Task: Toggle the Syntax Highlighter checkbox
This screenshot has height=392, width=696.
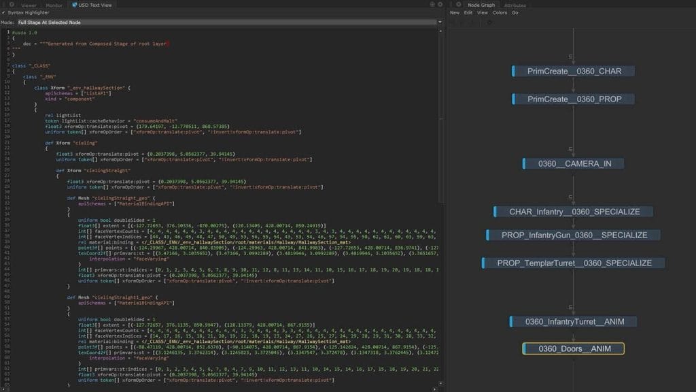Action: coord(4,12)
